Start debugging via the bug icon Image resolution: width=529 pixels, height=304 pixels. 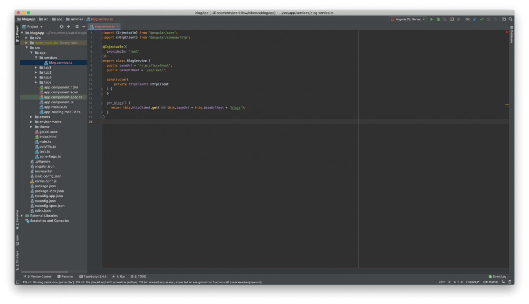pyautogui.click(x=438, y=19)
